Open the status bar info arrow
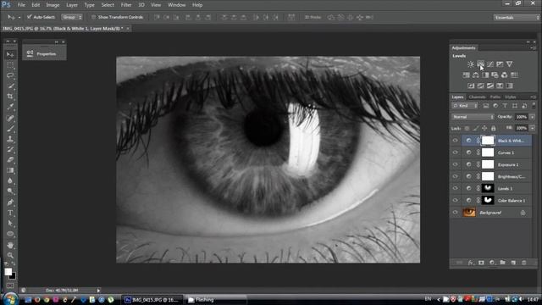542x305 pixels. click(x=98, y=291)
